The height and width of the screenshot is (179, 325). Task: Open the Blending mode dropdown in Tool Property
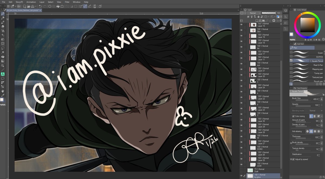[316, 111]
